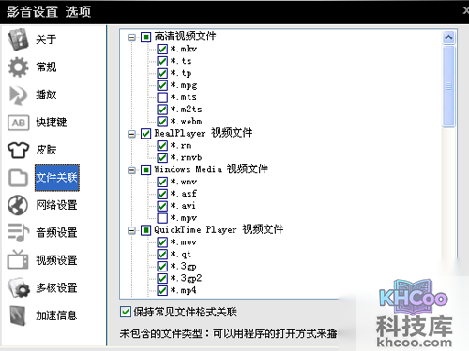Select the 高清视频文件 tree label

[185, 37]
